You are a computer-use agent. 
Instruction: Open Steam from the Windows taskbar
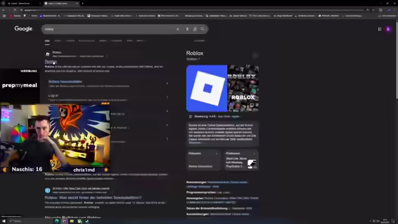click(87, 222)
